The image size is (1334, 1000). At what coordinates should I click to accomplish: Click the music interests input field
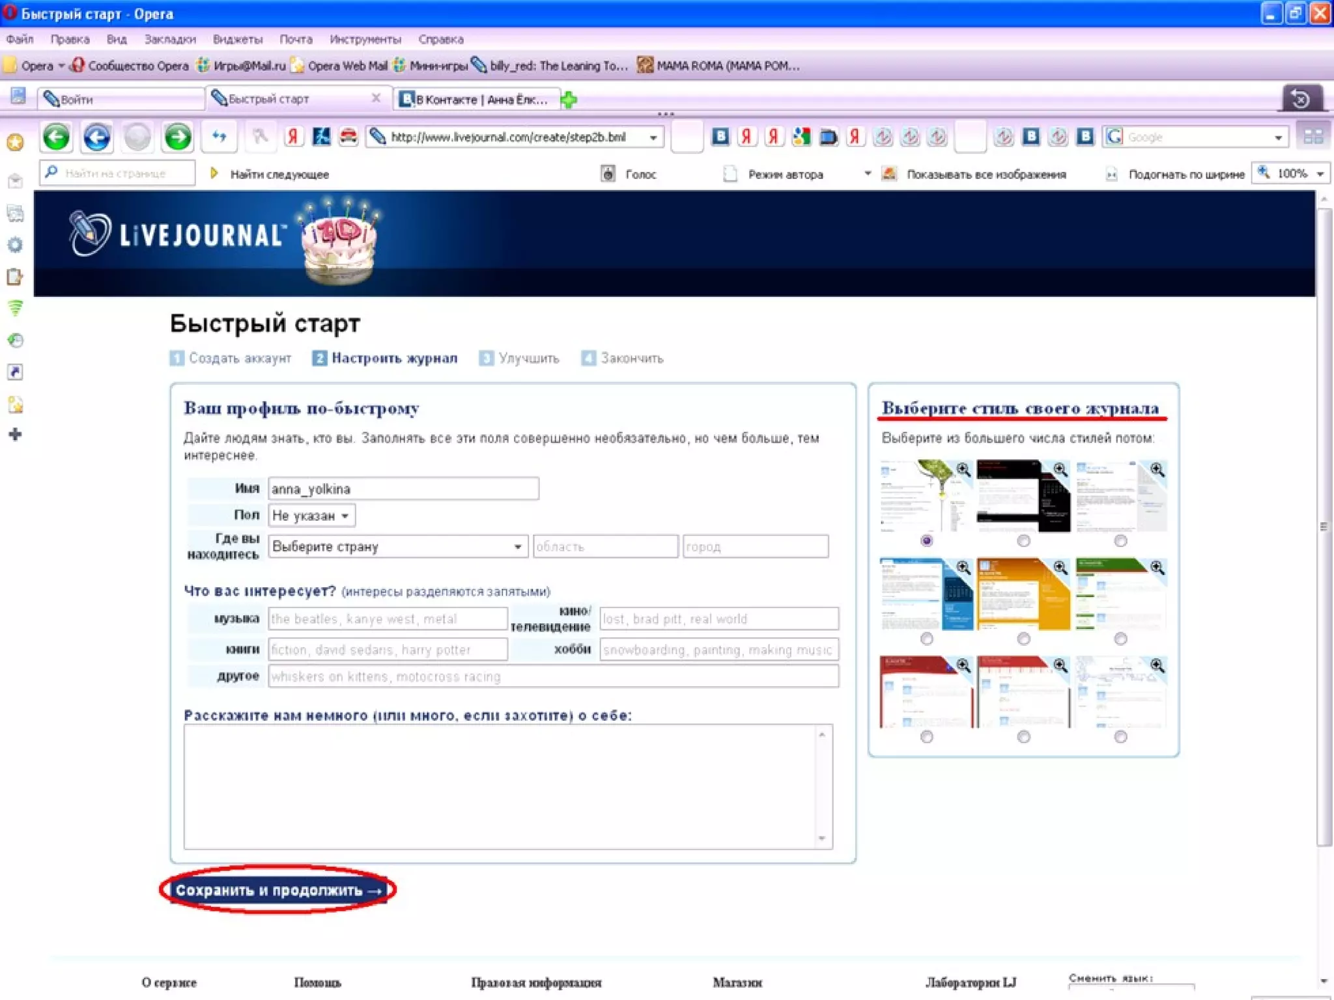[388, 618]
